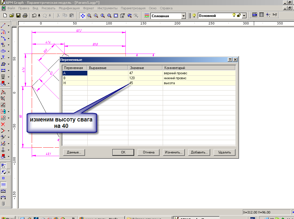Expand the Line tool flyout arrow
Viewport: 294px width, 219px height.
pos(8,26)
